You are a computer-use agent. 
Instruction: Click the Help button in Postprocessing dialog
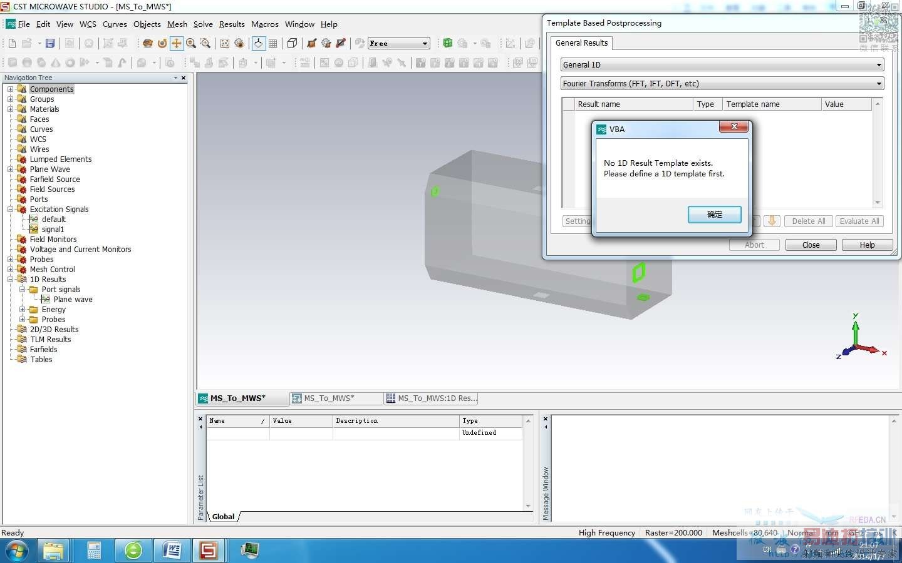pos(868,245)
